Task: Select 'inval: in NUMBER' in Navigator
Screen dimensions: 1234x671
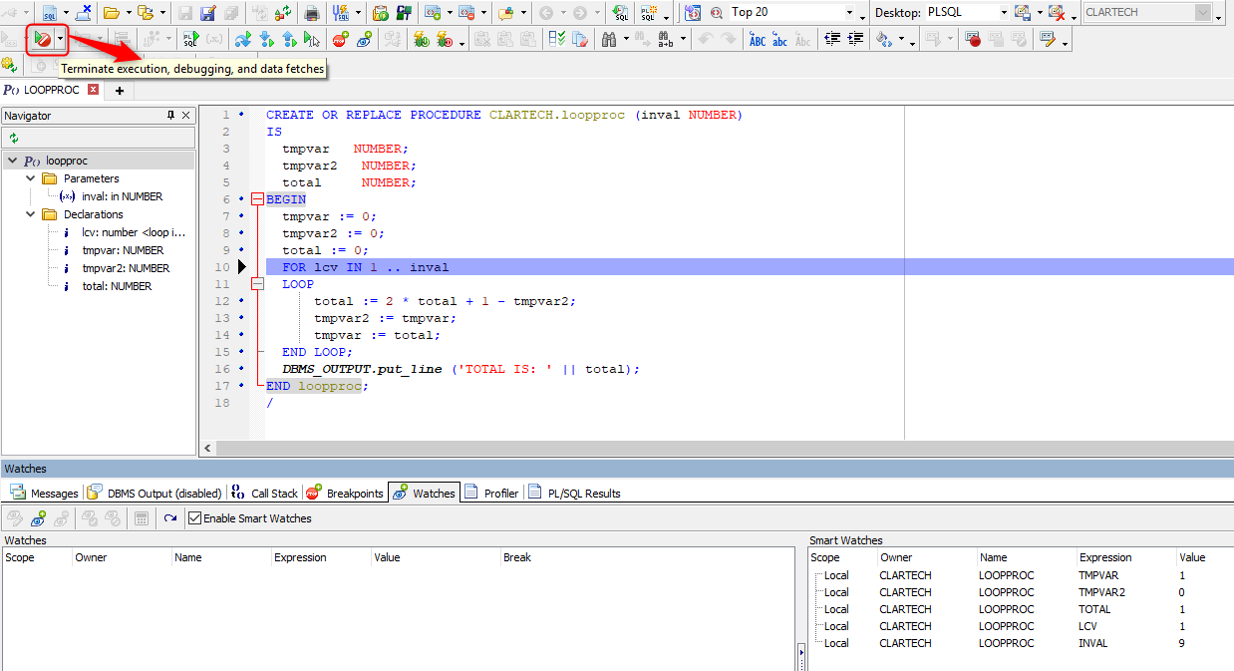Action: coord(122,196)
